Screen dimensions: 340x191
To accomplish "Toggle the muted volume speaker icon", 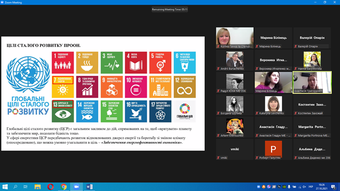I will (304, 187).
